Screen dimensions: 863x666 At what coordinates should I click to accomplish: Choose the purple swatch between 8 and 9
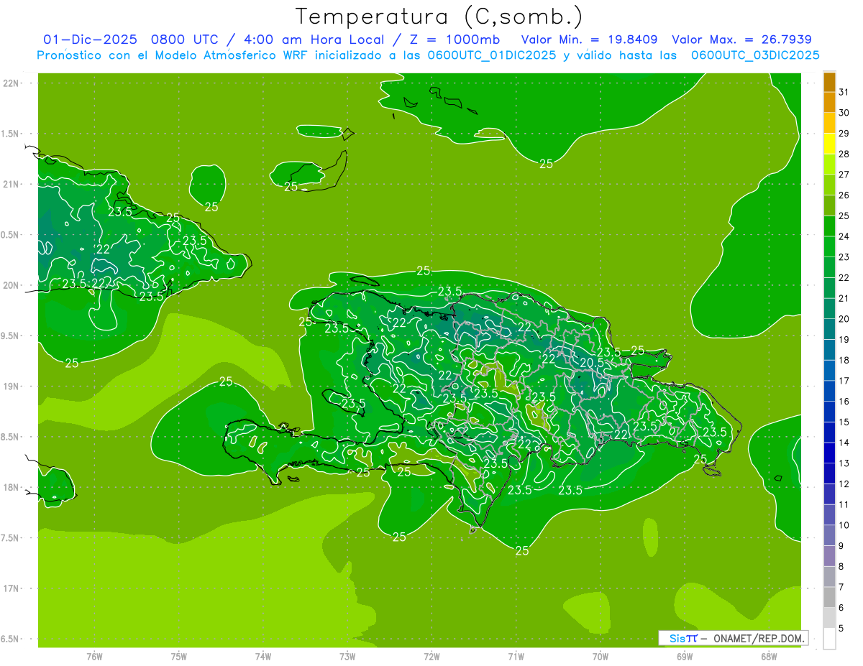pyautogui.click(x=829, y=556)
